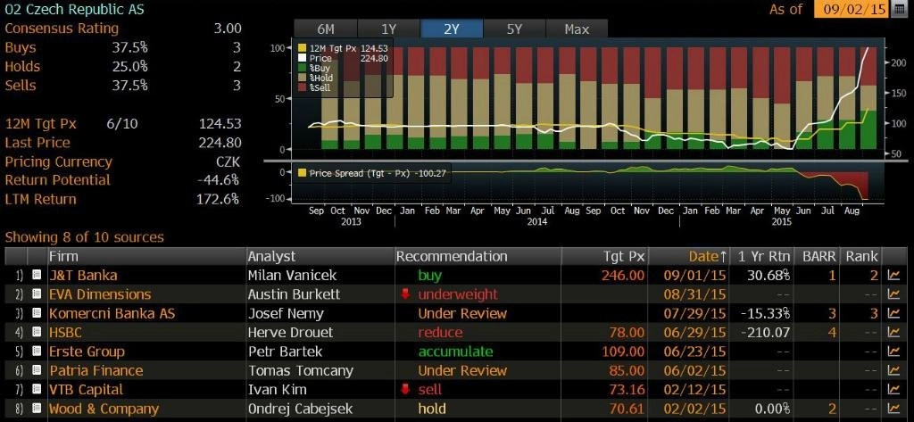Select the 2Y chart range tab

point(451,29)
